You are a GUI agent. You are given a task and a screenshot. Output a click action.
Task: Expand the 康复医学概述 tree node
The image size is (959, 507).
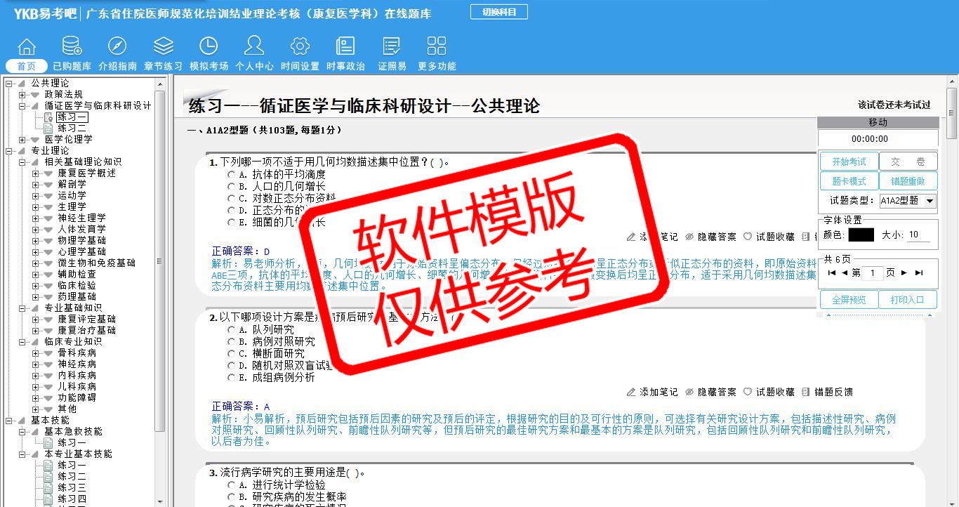[36, 173]
